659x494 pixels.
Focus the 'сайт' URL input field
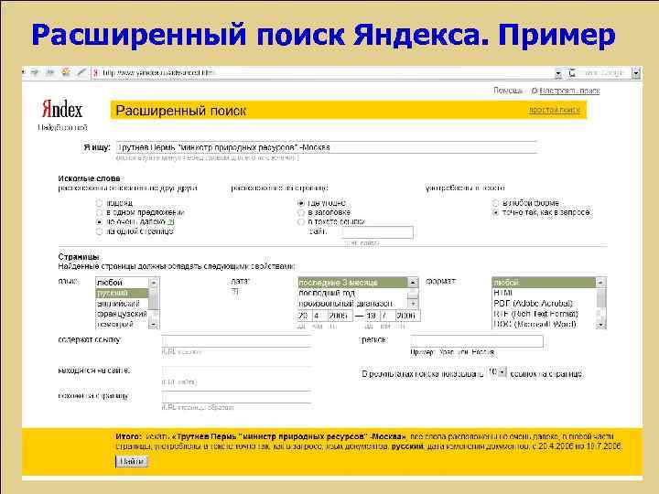coord(377,232)
